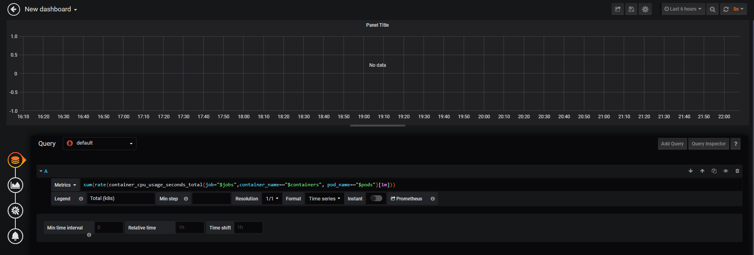Hide query A using the eye icon
Screen dimensions: 754x255
tap(726, 171)
